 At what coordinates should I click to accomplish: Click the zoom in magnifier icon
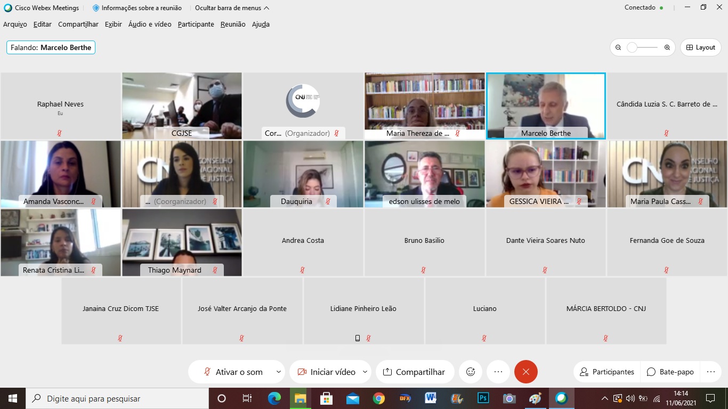(667, 47)
